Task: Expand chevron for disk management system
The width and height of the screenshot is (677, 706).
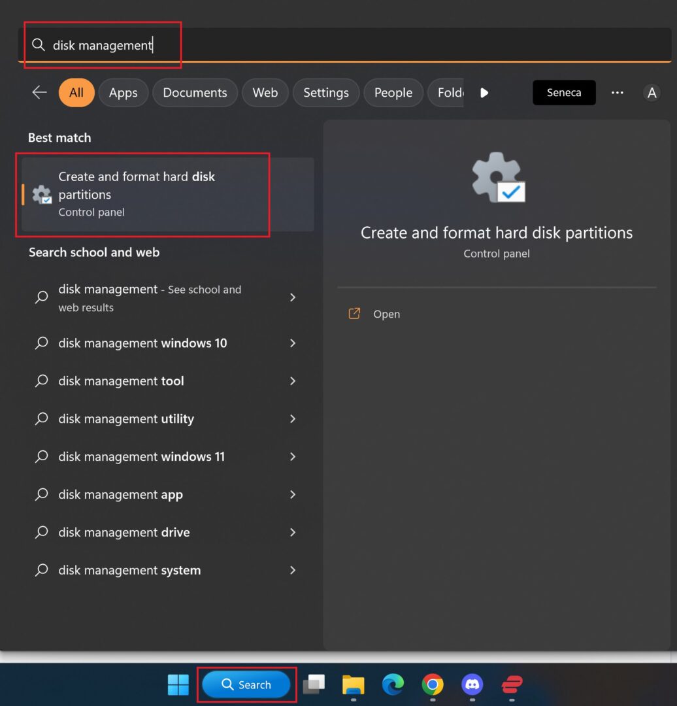Action: pos(293,570)
